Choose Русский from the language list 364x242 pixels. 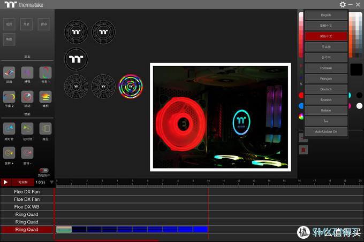pos(326,68)
